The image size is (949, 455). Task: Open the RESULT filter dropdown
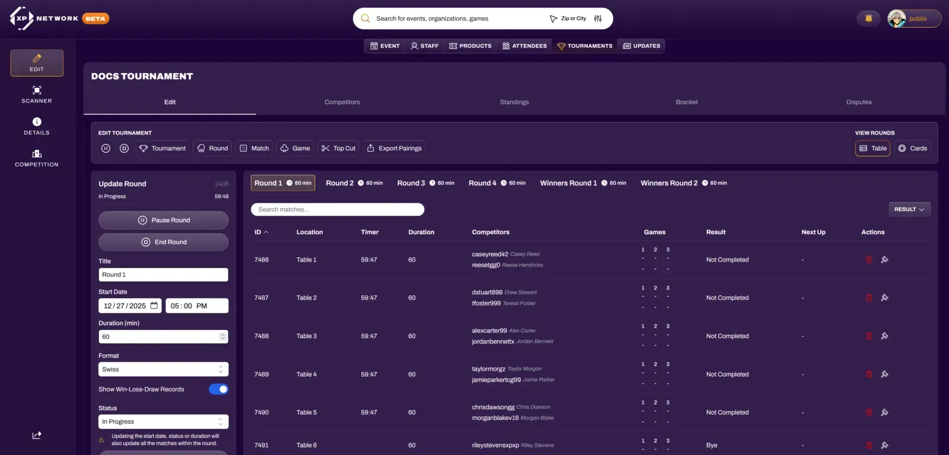[x=909, y=209]
